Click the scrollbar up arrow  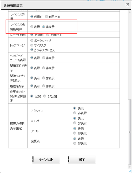(130, 12)
